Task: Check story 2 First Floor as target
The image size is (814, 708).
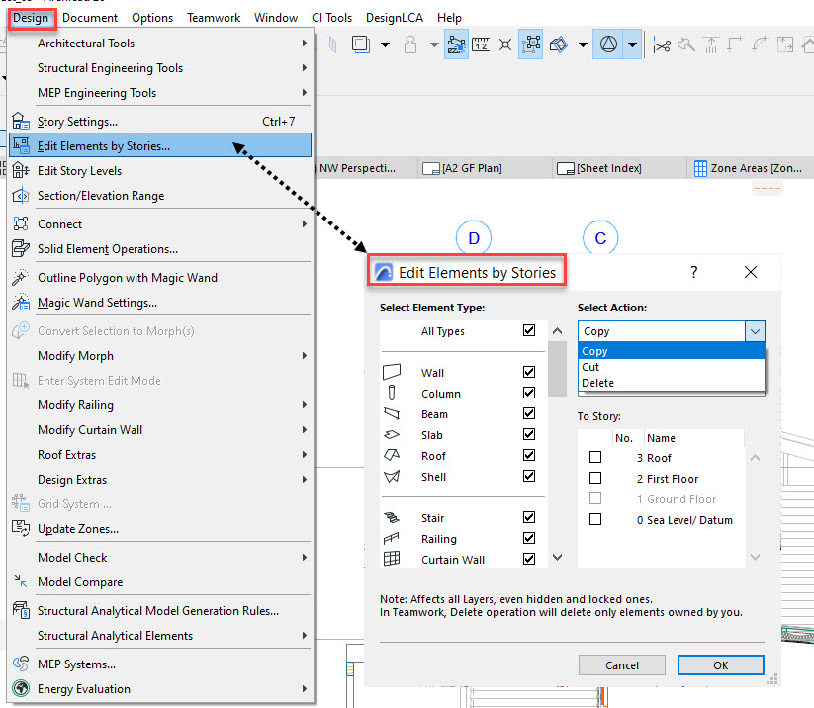Action: [595, 478]
